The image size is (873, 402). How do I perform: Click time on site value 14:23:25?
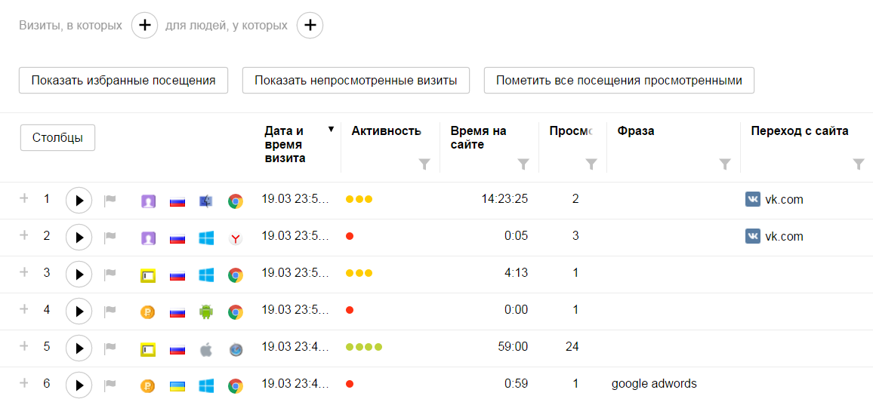click(505, 199)
